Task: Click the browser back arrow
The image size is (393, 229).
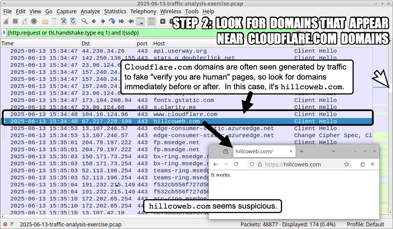Action: point(216,164)
